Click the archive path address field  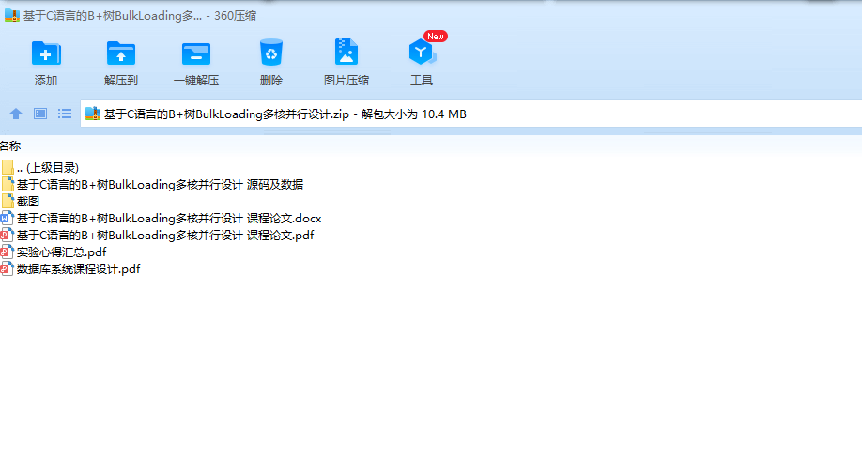471,114
